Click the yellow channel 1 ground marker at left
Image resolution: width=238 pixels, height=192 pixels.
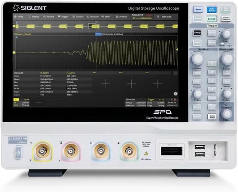(x=14, y=53)
